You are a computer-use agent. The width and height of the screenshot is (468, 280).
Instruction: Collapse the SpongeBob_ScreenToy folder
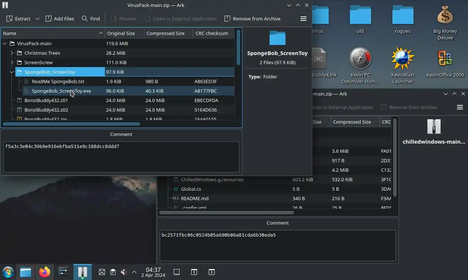coord(12,72)
